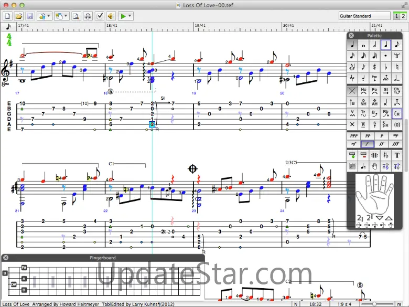Close the Fingerboard panel
This screenshot has width=409, height=307.
pos(5,258)
